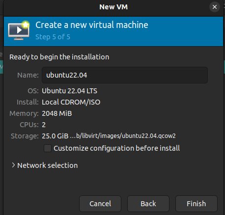Enable Customize configuration before install checkbox

click(48, 148)
